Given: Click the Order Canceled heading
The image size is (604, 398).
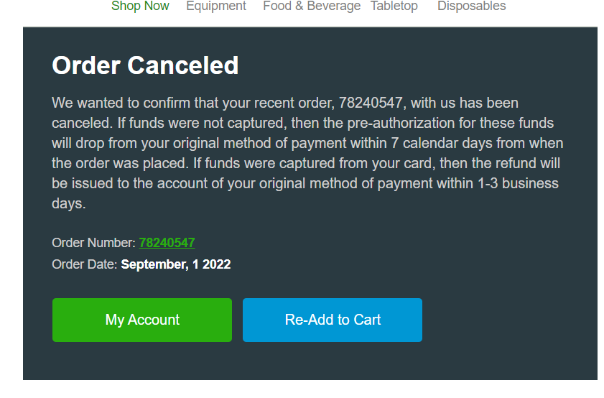Looking at the screenshot, I should coord(145,65).
